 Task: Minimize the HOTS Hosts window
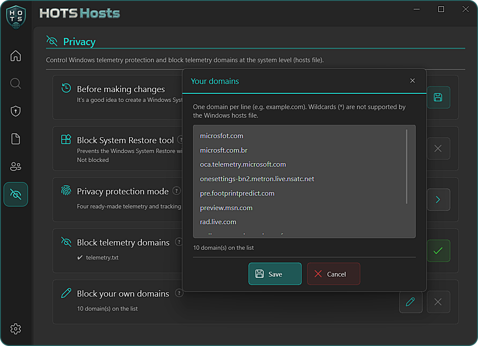pyautogui.click(x=416, y=9)
